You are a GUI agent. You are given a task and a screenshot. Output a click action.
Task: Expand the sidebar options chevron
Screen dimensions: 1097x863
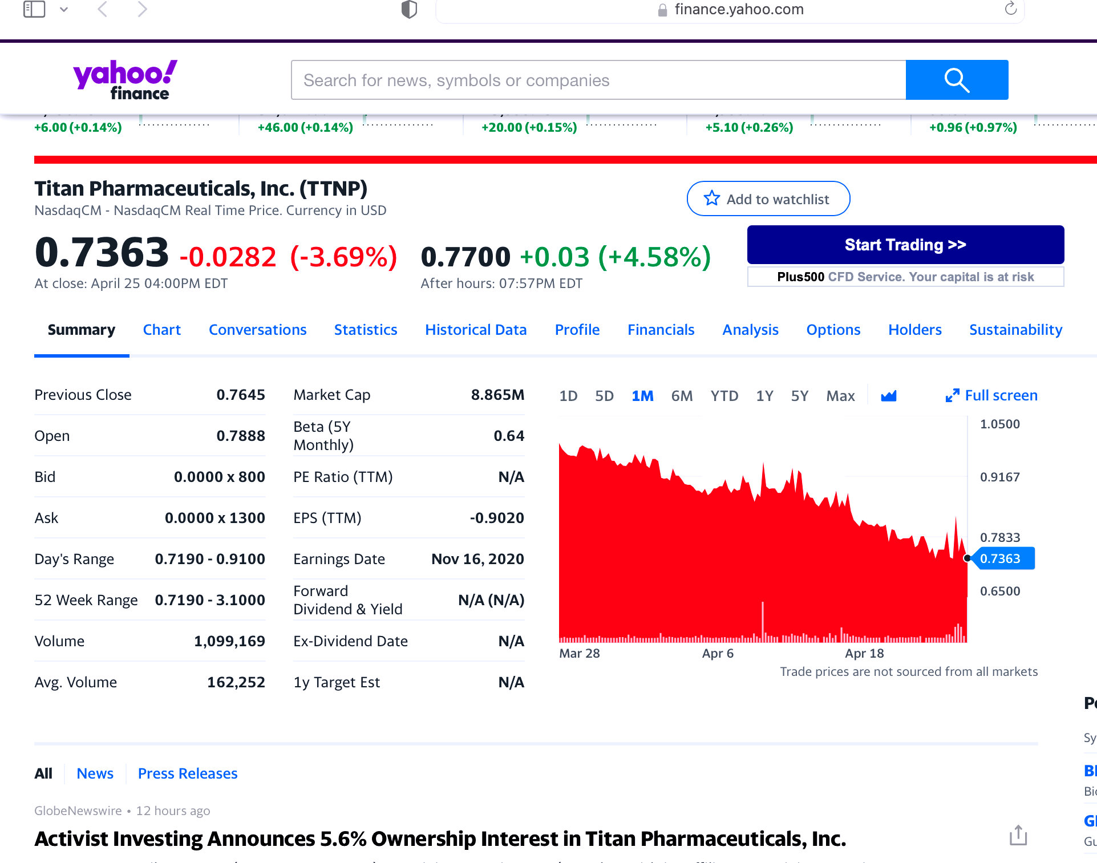pyautogui.click(x=64, y=9)
